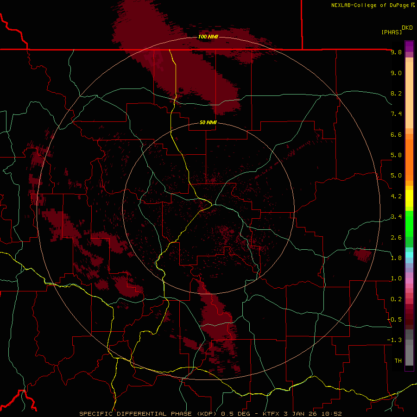Click the 5.0 legend value

coord(396,176)
